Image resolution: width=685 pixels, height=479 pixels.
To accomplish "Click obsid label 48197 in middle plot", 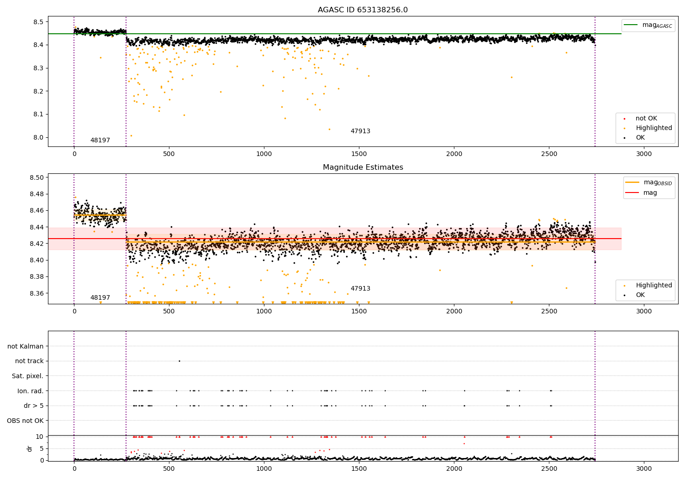I will coord(100,298).
